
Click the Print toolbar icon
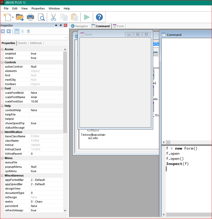click(30, 17)
